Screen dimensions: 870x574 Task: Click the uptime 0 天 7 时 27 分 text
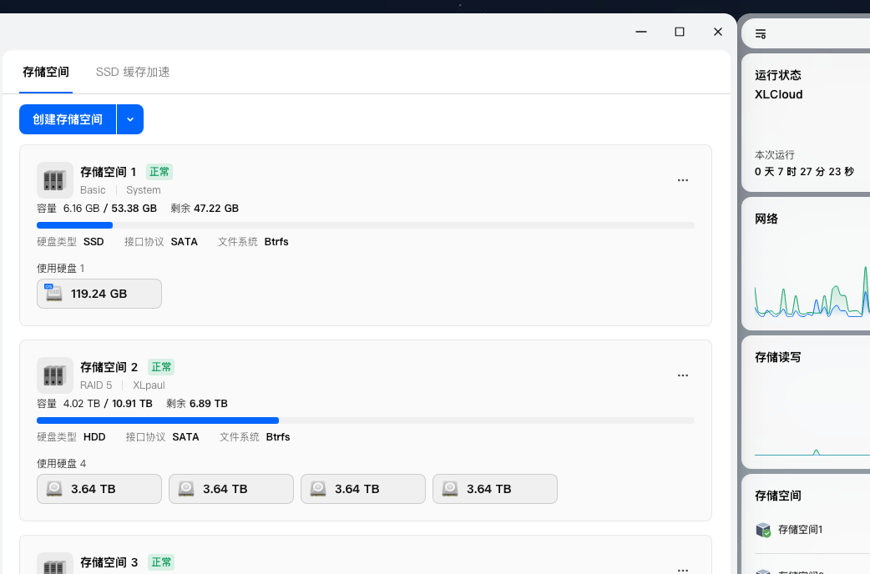(804, 171)
